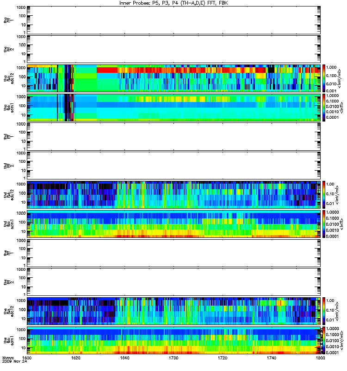Click the 'tha fbk edc12' y-axis label
The height and width of the screenshot is (371, 347).
pos(9,78)
